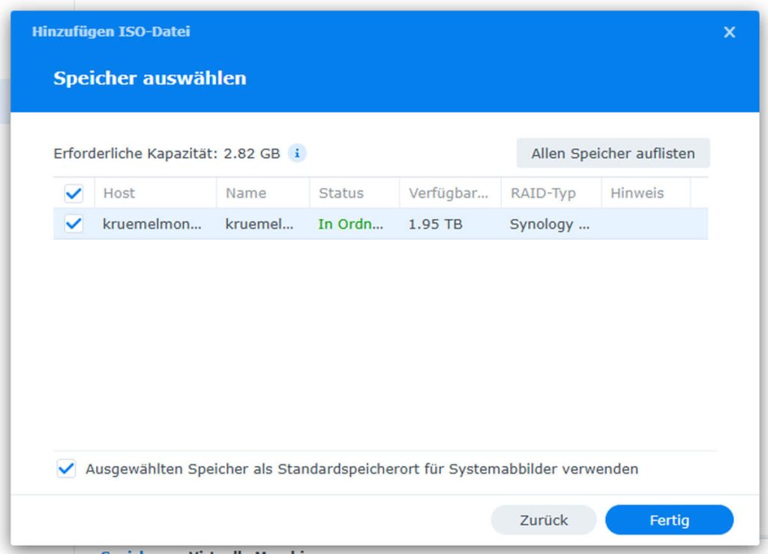Disable the Standardspeicherort für Systemabbilder checkbox

pyautogui.click(x=67, y=469)
